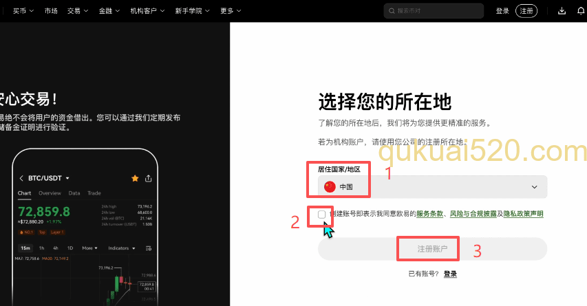Screen dimensions: 587x306
Task: Go to the 市场 page
Action: click(51, 11)
